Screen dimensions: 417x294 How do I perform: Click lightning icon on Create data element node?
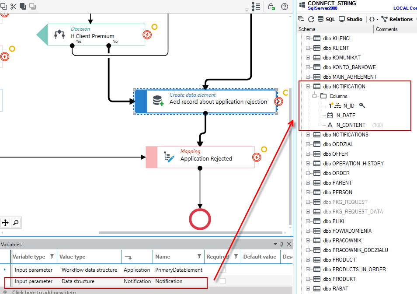coord(278,101)
